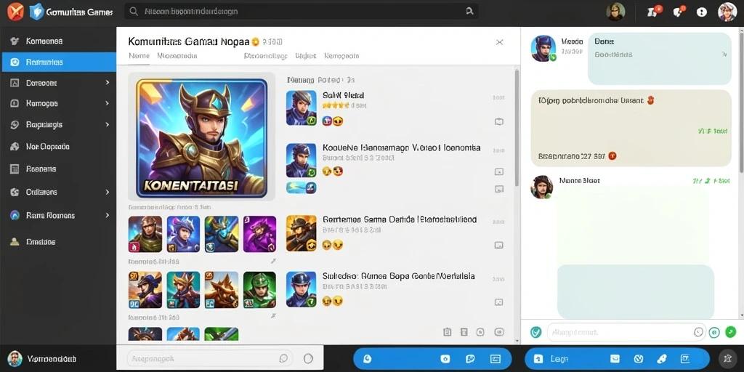The height and width of the screenshot is (372, 744).
Task: Click the top search input field
Action: tap(302, 12)
